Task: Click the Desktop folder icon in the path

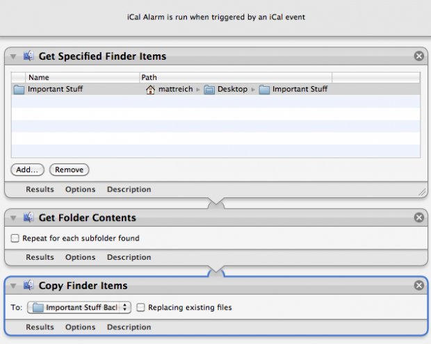Action: point(209,89)
